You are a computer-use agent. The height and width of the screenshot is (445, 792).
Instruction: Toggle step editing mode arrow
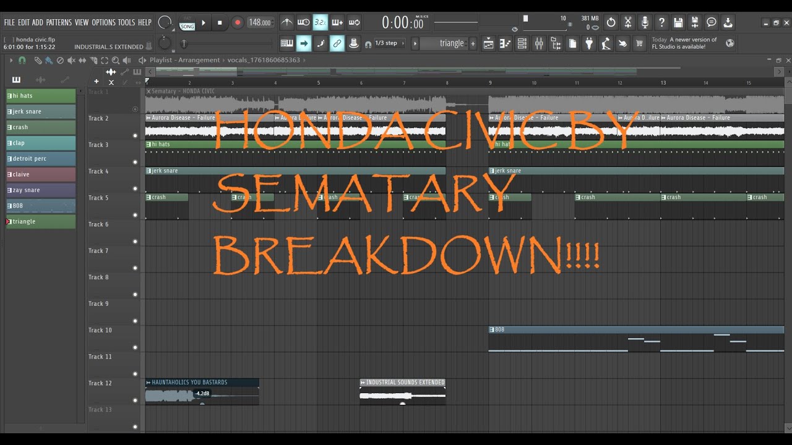coord(303,43)
